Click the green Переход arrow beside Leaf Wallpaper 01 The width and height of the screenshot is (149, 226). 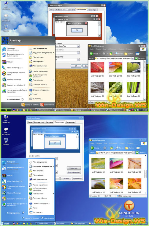136,58
